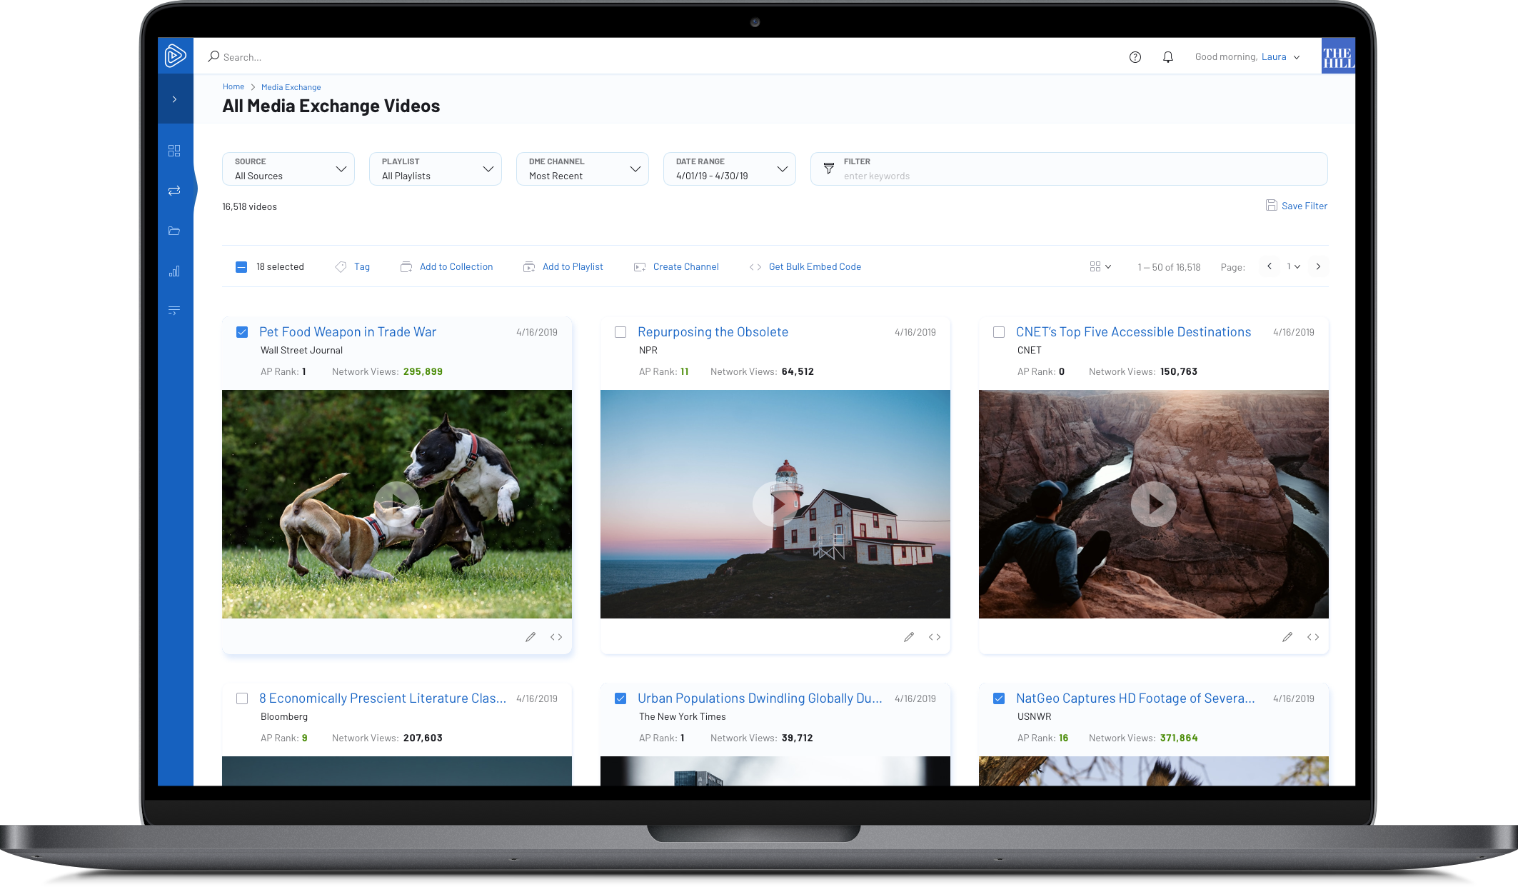Open the Source dropdown
The height and width of the screenshot is (887, 1518).
288,169
